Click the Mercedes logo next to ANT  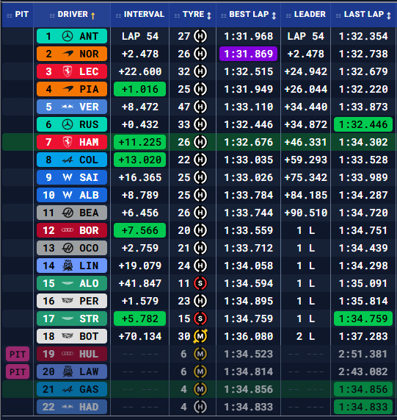click(68, 36)
